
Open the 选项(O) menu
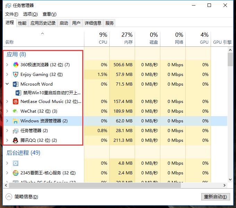31,14
